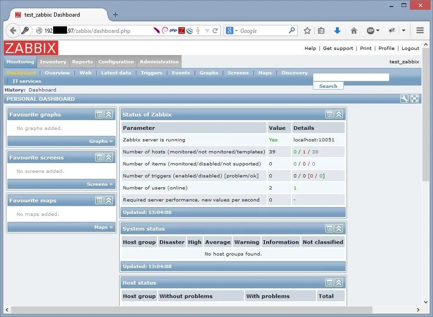Click the red Zabbix Z address bar icon
433x317 pixels.
182,30
